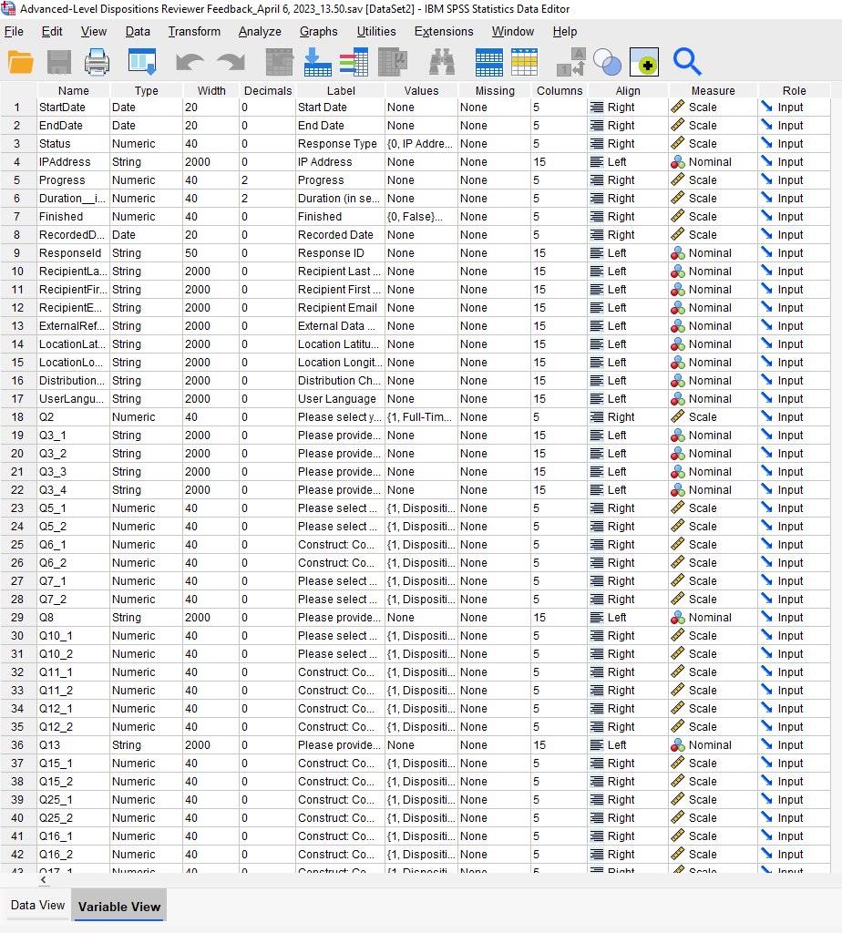Image resolution: width=842 pixels, height=933 pixels.
Task: Click the 'Response Type' label cell
Action: coord(341,144)
